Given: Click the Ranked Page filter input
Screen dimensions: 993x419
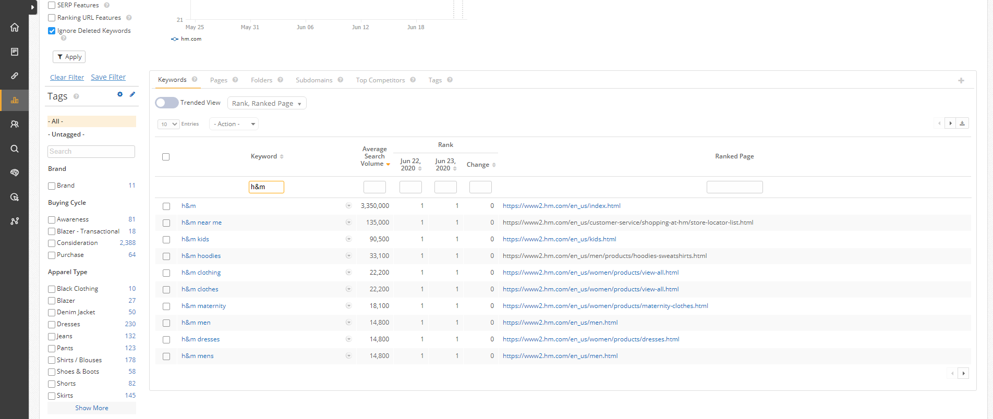Looking at the screenshot, I should tap(734, 187).
